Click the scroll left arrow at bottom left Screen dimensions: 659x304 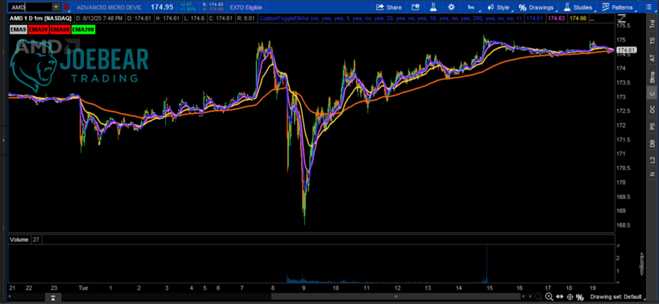(11, 297)
